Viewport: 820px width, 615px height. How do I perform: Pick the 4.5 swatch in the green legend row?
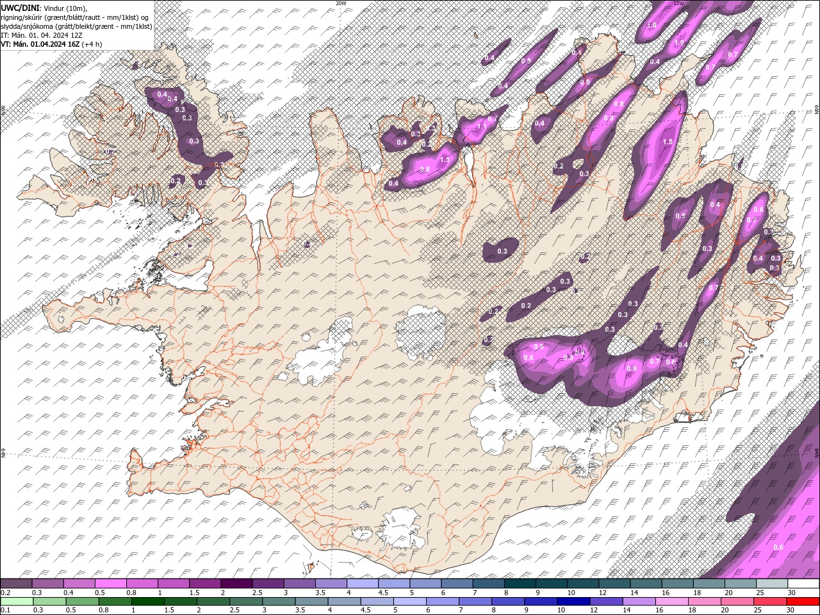376,601
